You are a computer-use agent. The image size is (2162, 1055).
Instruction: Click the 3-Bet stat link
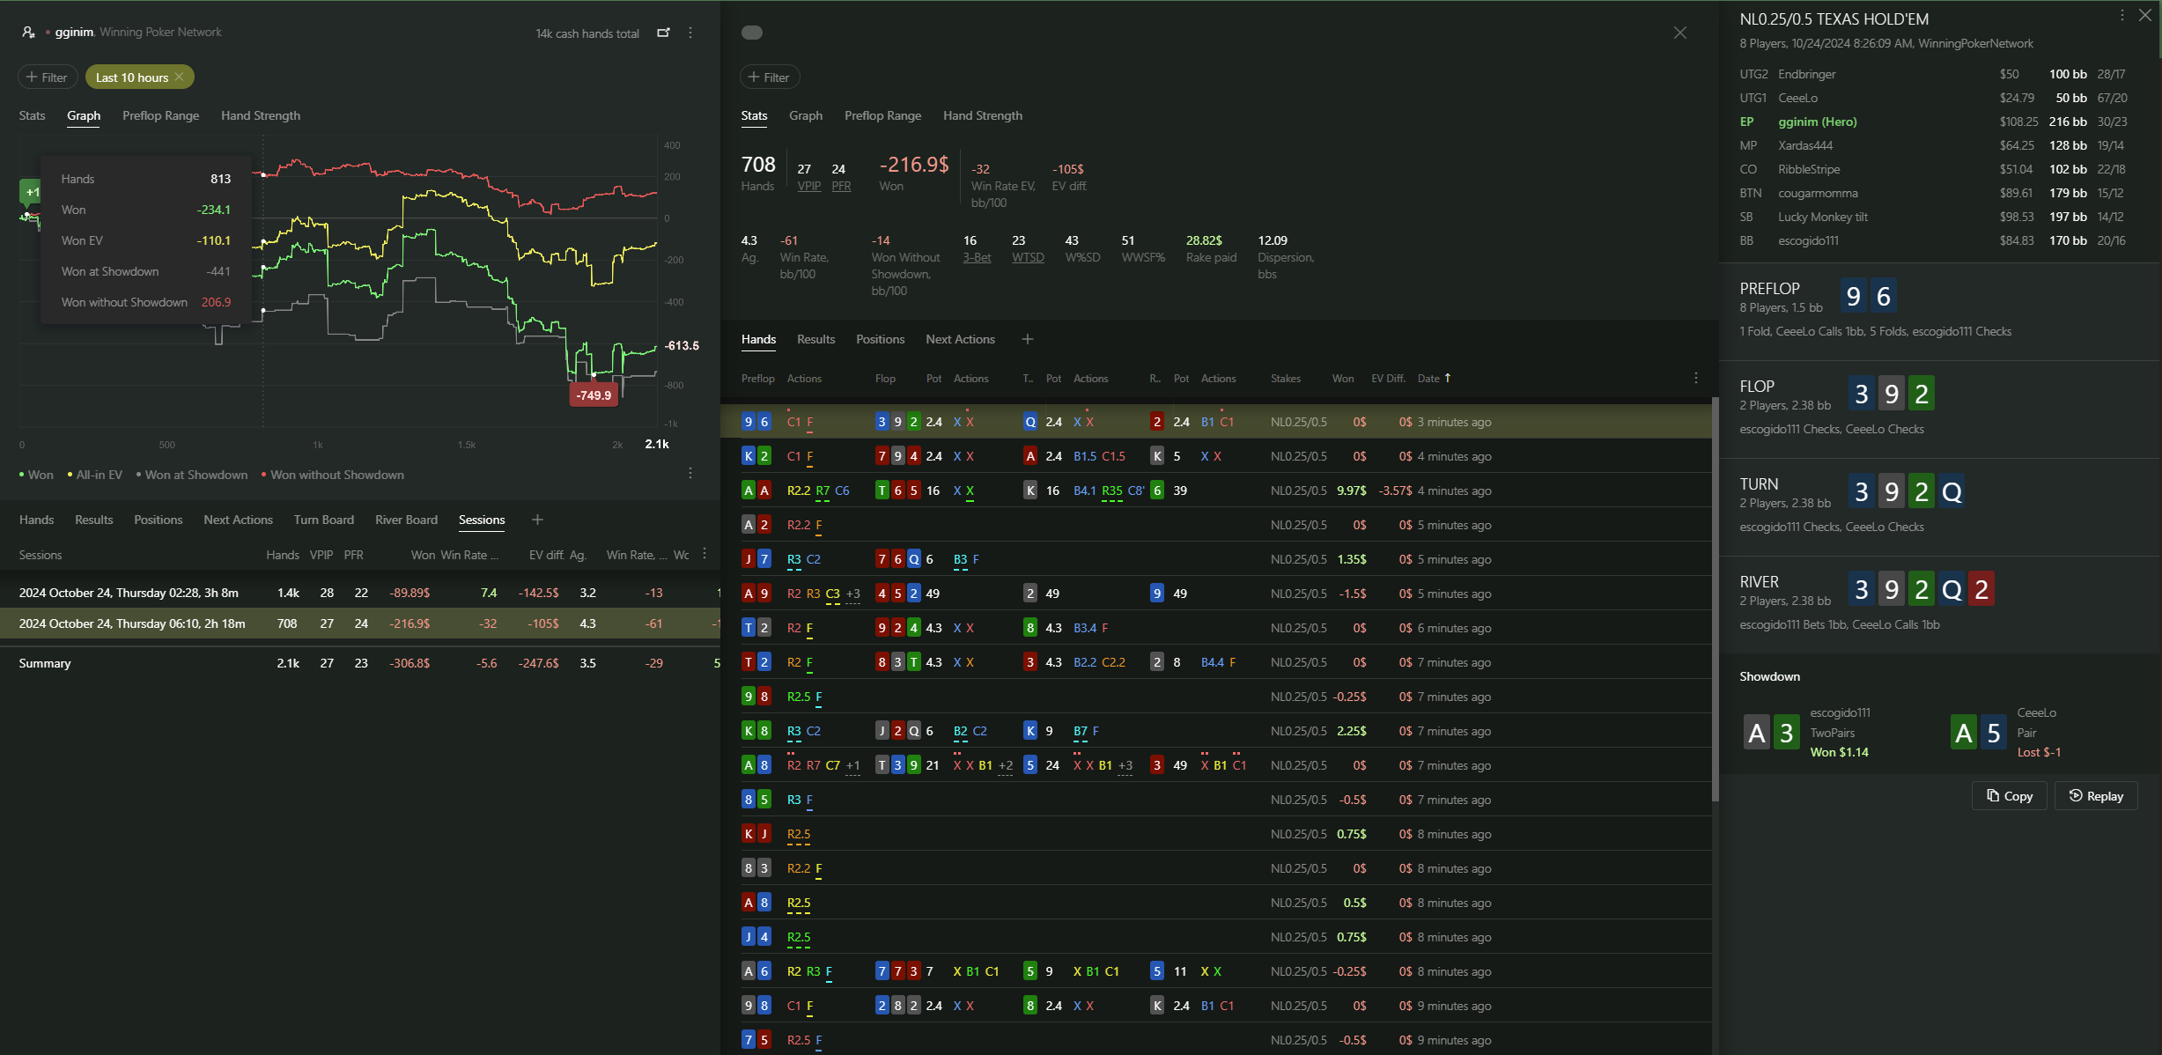tap(977, 257)
